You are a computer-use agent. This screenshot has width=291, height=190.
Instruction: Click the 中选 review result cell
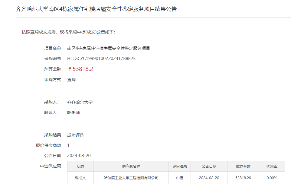click(x=180, y=178)
